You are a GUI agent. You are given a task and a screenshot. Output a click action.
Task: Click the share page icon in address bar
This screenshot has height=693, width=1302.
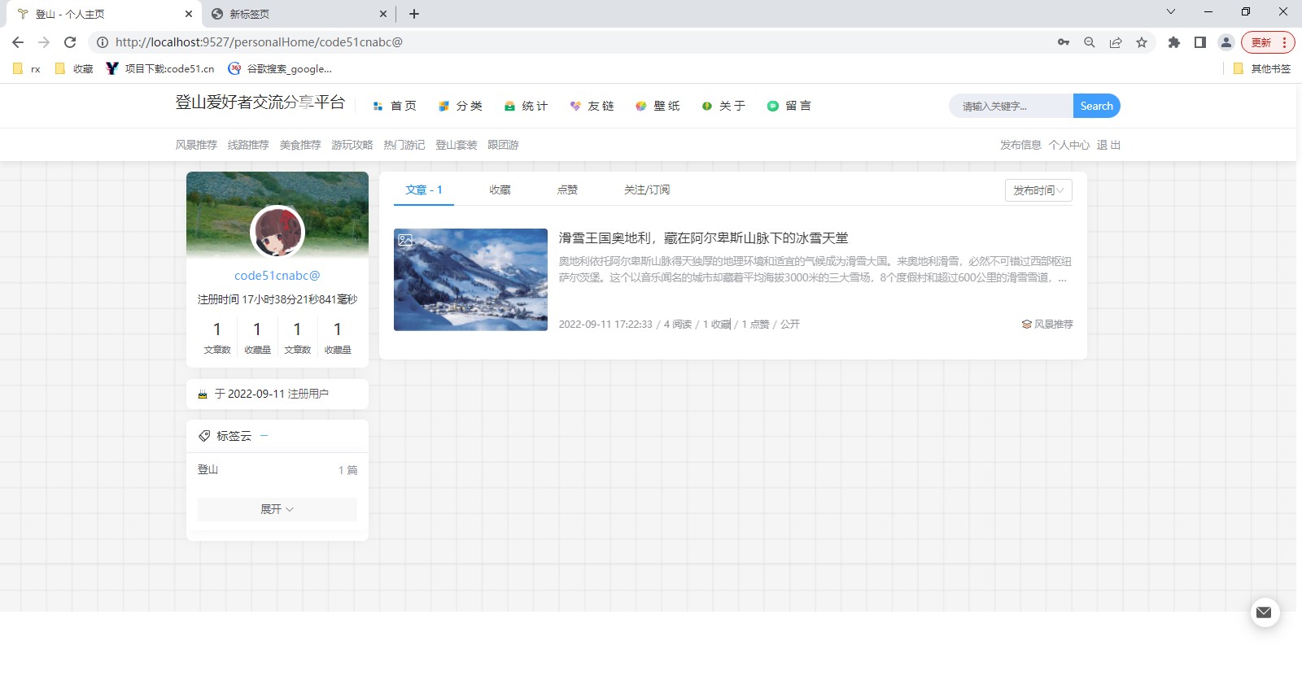pyautogui.click(x=1116, y=42)
